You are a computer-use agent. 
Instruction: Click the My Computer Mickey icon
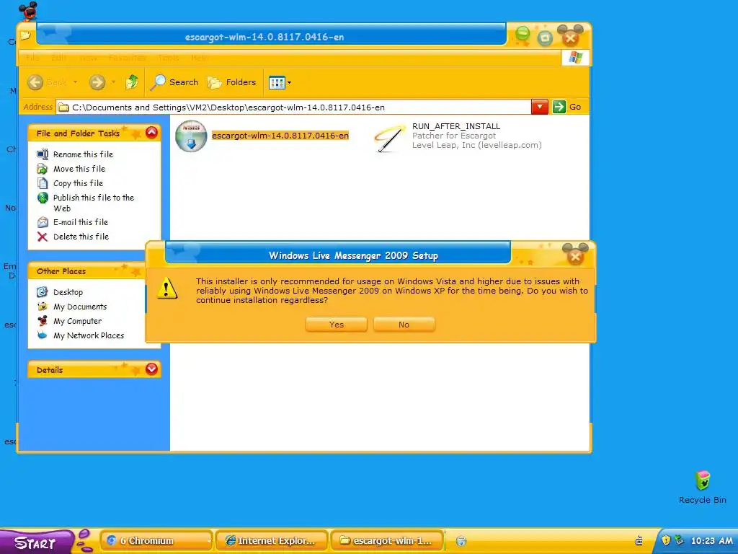coord(43,321)
